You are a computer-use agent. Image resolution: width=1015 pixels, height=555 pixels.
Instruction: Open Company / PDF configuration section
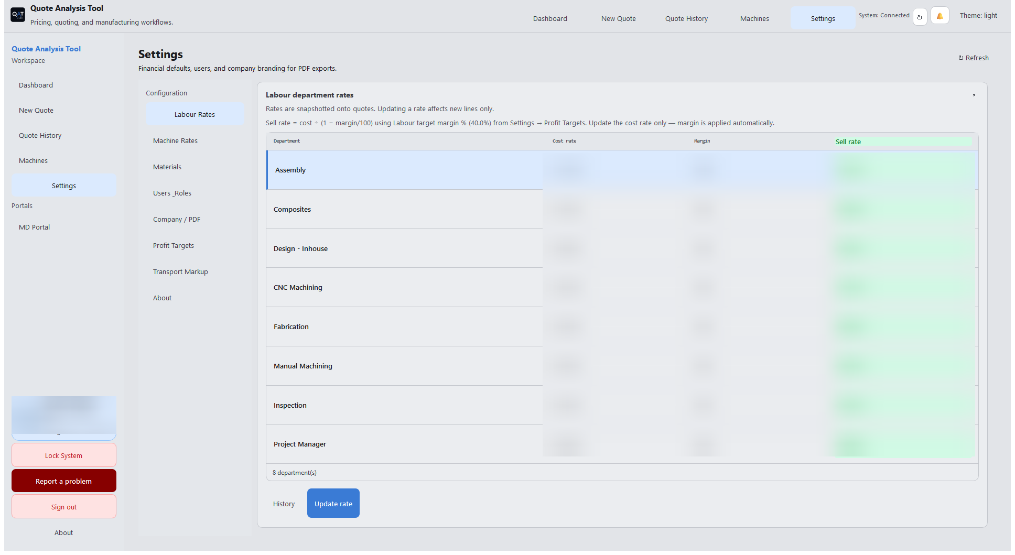point(195,220)
